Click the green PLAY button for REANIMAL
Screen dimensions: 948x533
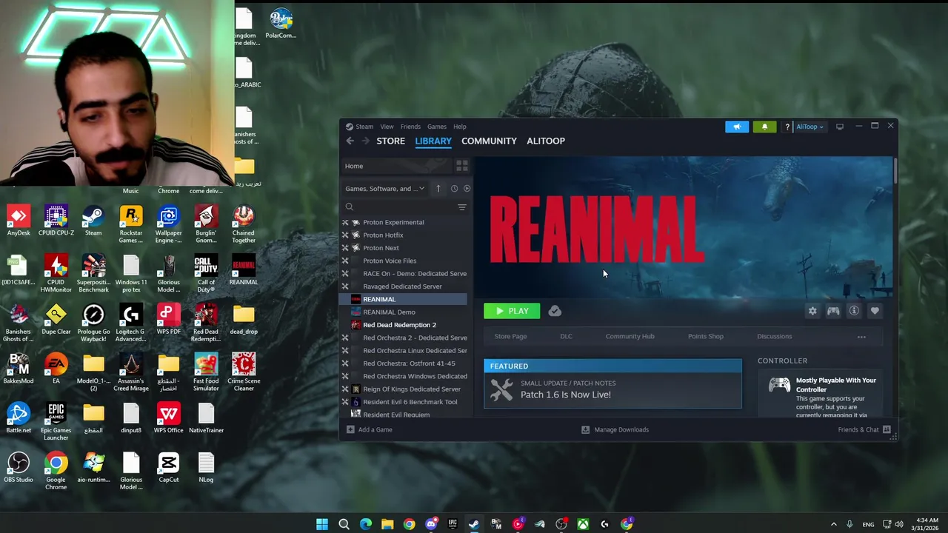[512, 311]
